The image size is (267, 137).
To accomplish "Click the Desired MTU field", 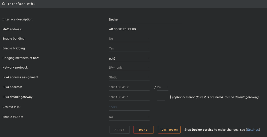I will coord(129,107).
